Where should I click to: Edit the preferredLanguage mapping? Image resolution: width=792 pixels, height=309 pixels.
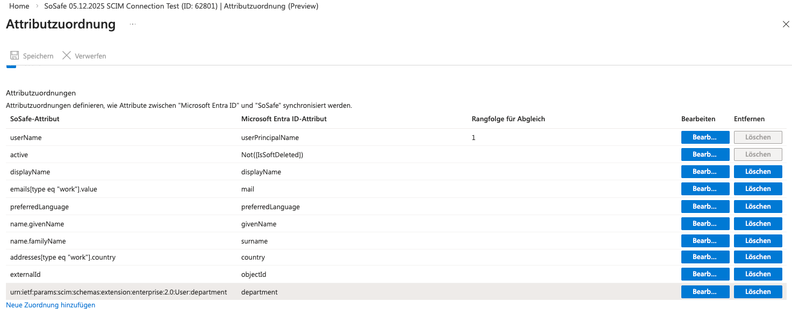click(705, 207)
